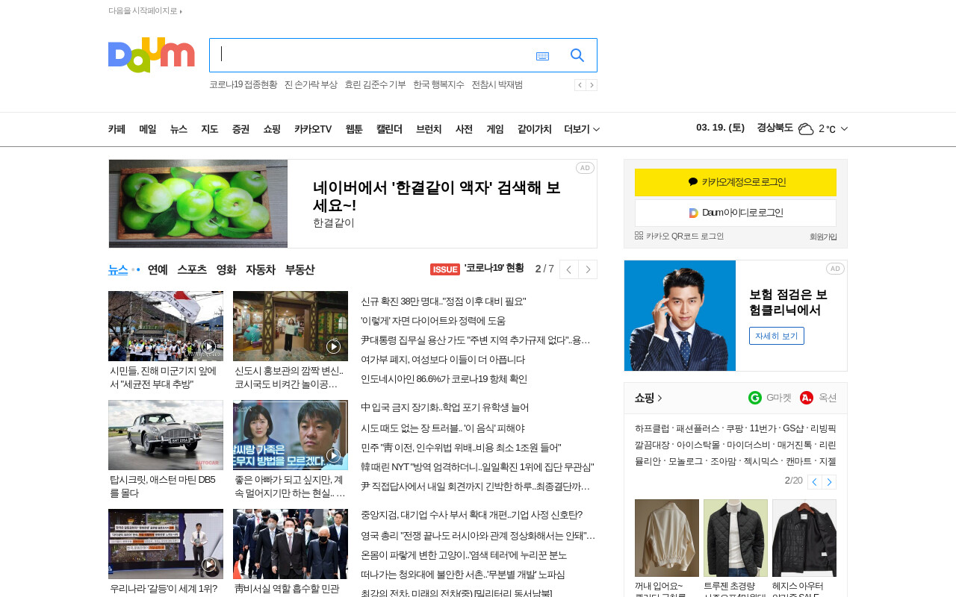Play video on 좋은 아빠가 되고 싶지만 thumbnail
Screen dimensions: 956x597
(334, 455)
